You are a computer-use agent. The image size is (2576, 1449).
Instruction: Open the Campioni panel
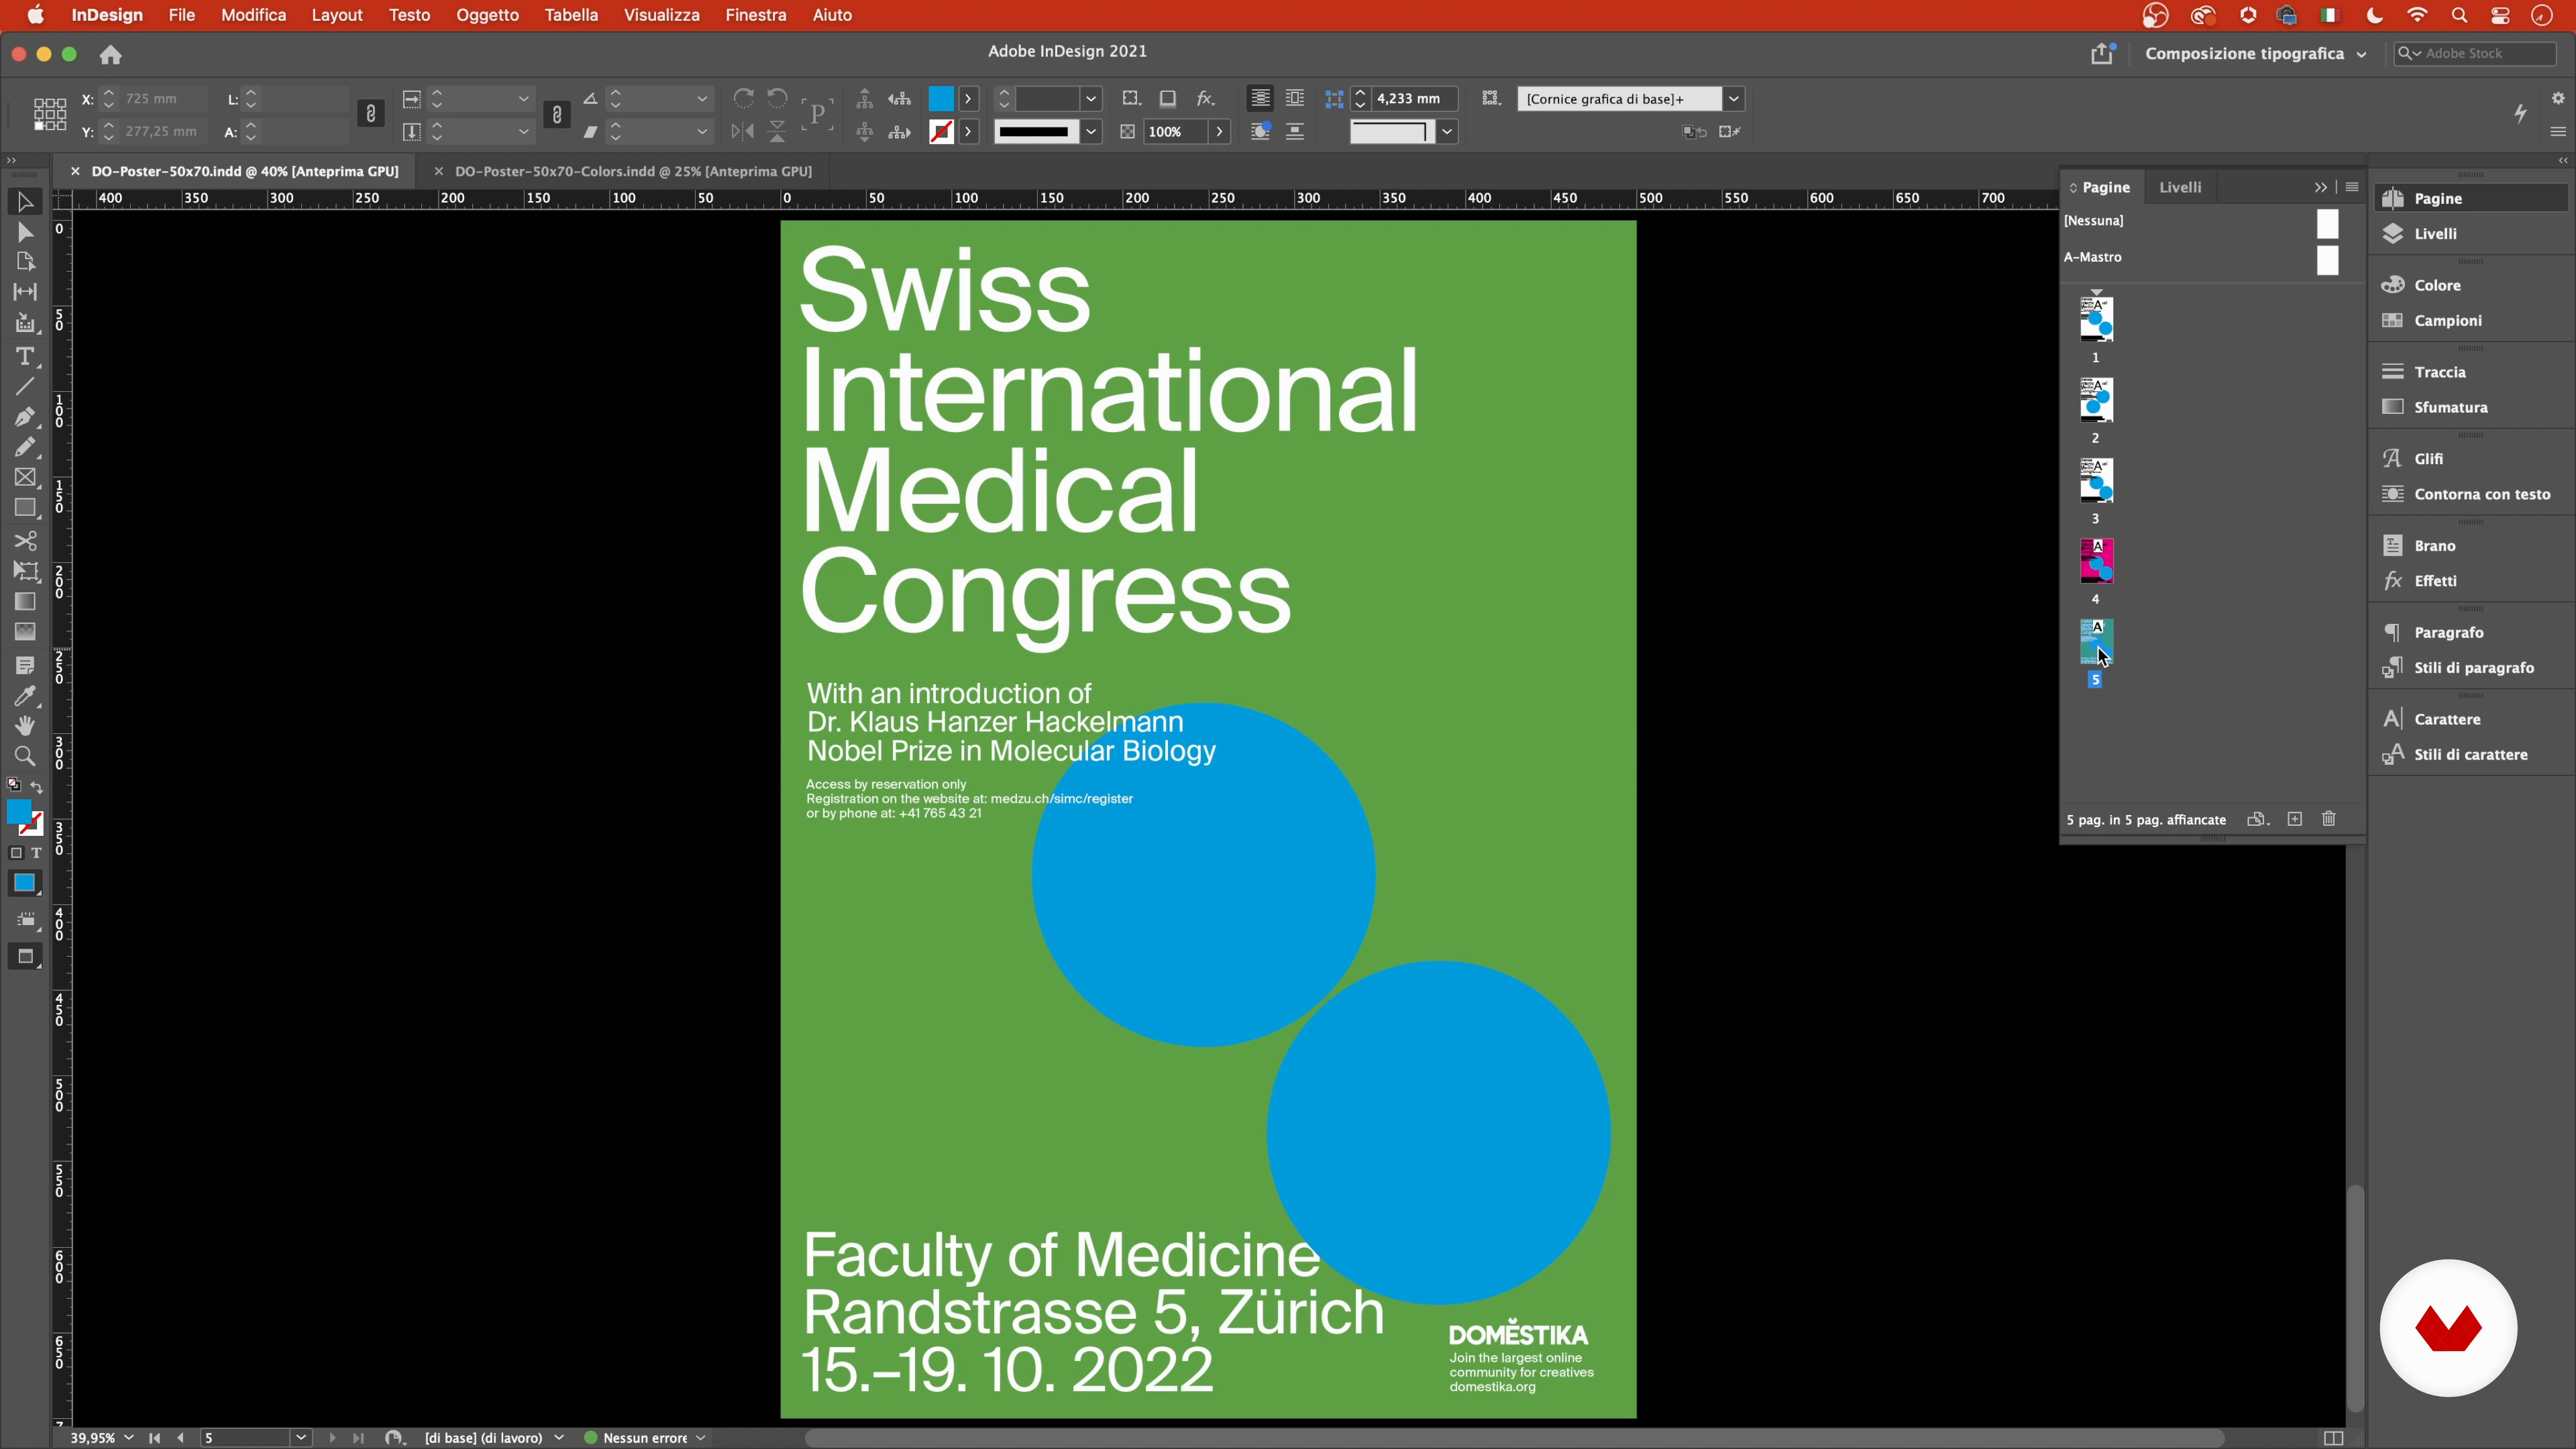click(x=2447, y=321)
